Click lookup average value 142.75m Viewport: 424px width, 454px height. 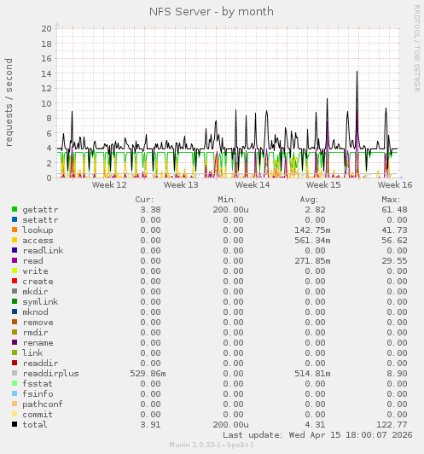[312, 230]
